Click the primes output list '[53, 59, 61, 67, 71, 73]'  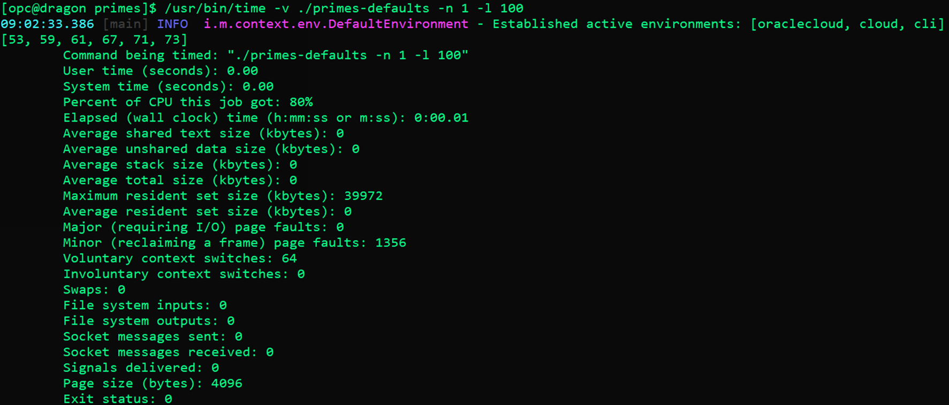(x=94, y=40)
